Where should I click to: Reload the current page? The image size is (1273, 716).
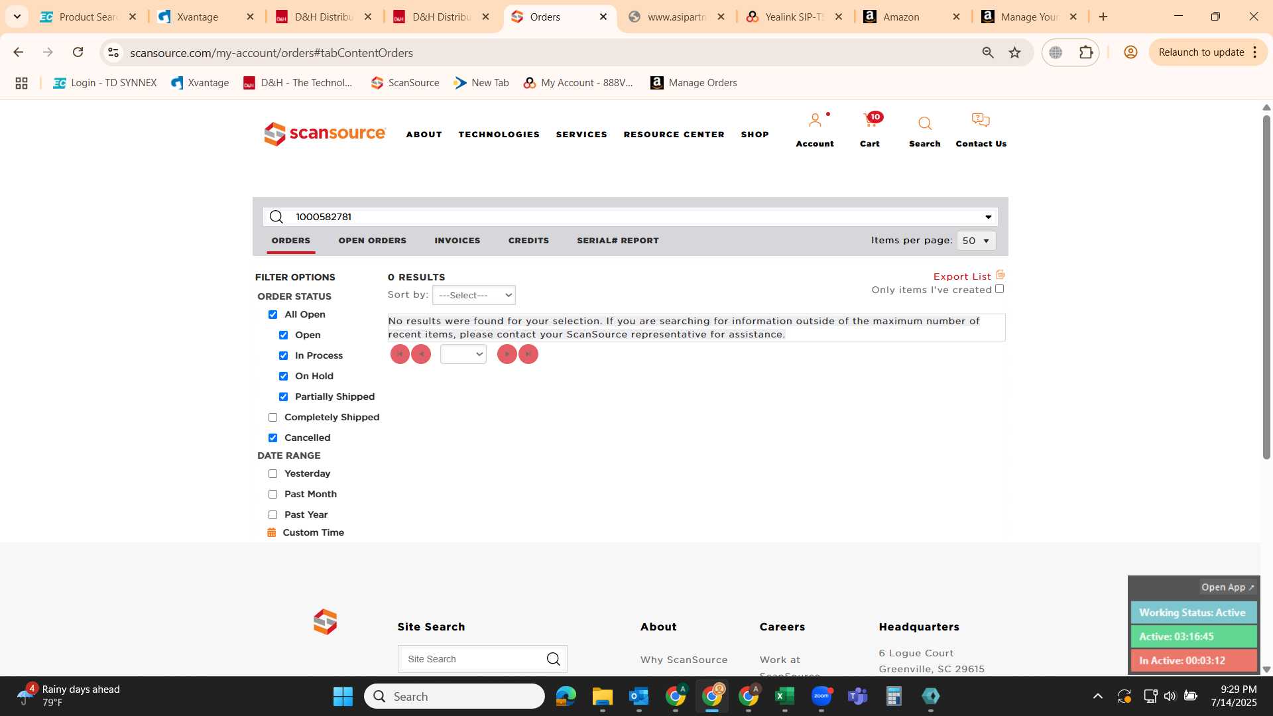(78, 52)
